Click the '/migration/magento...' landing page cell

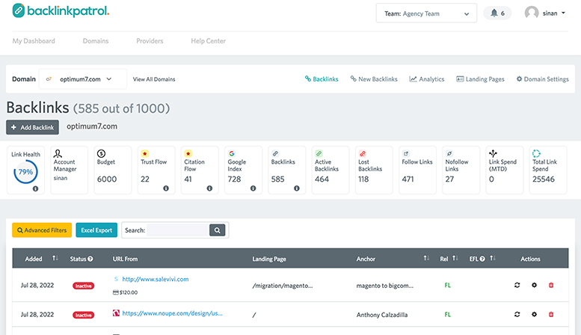point(283,286)
